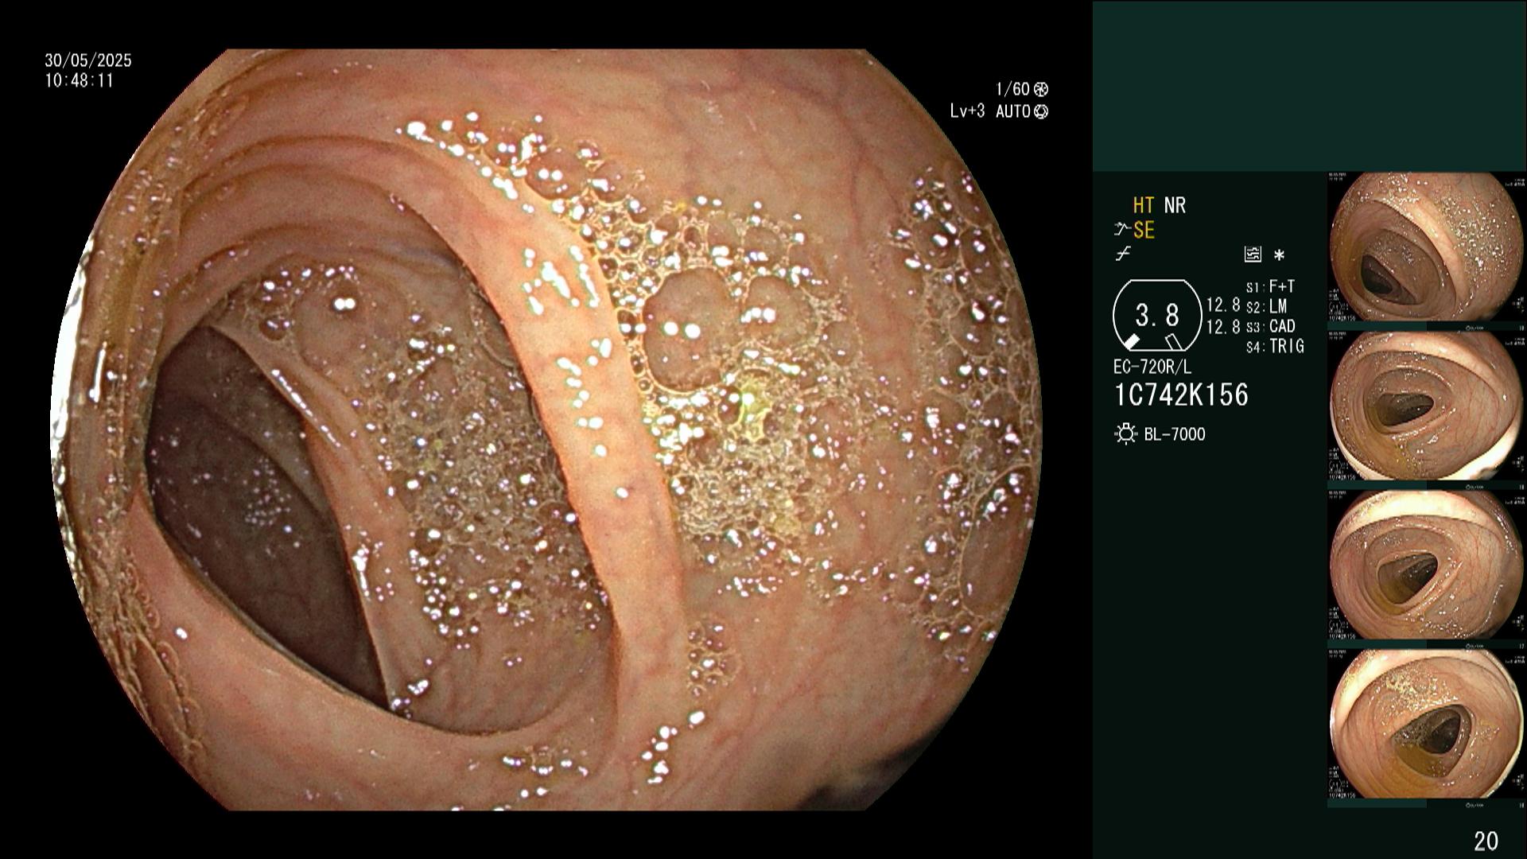The height and width of the screenshot is (859, 1527).
Task: Click the S4: TRIG switch assignment
Action: (x=1275, y=346)
